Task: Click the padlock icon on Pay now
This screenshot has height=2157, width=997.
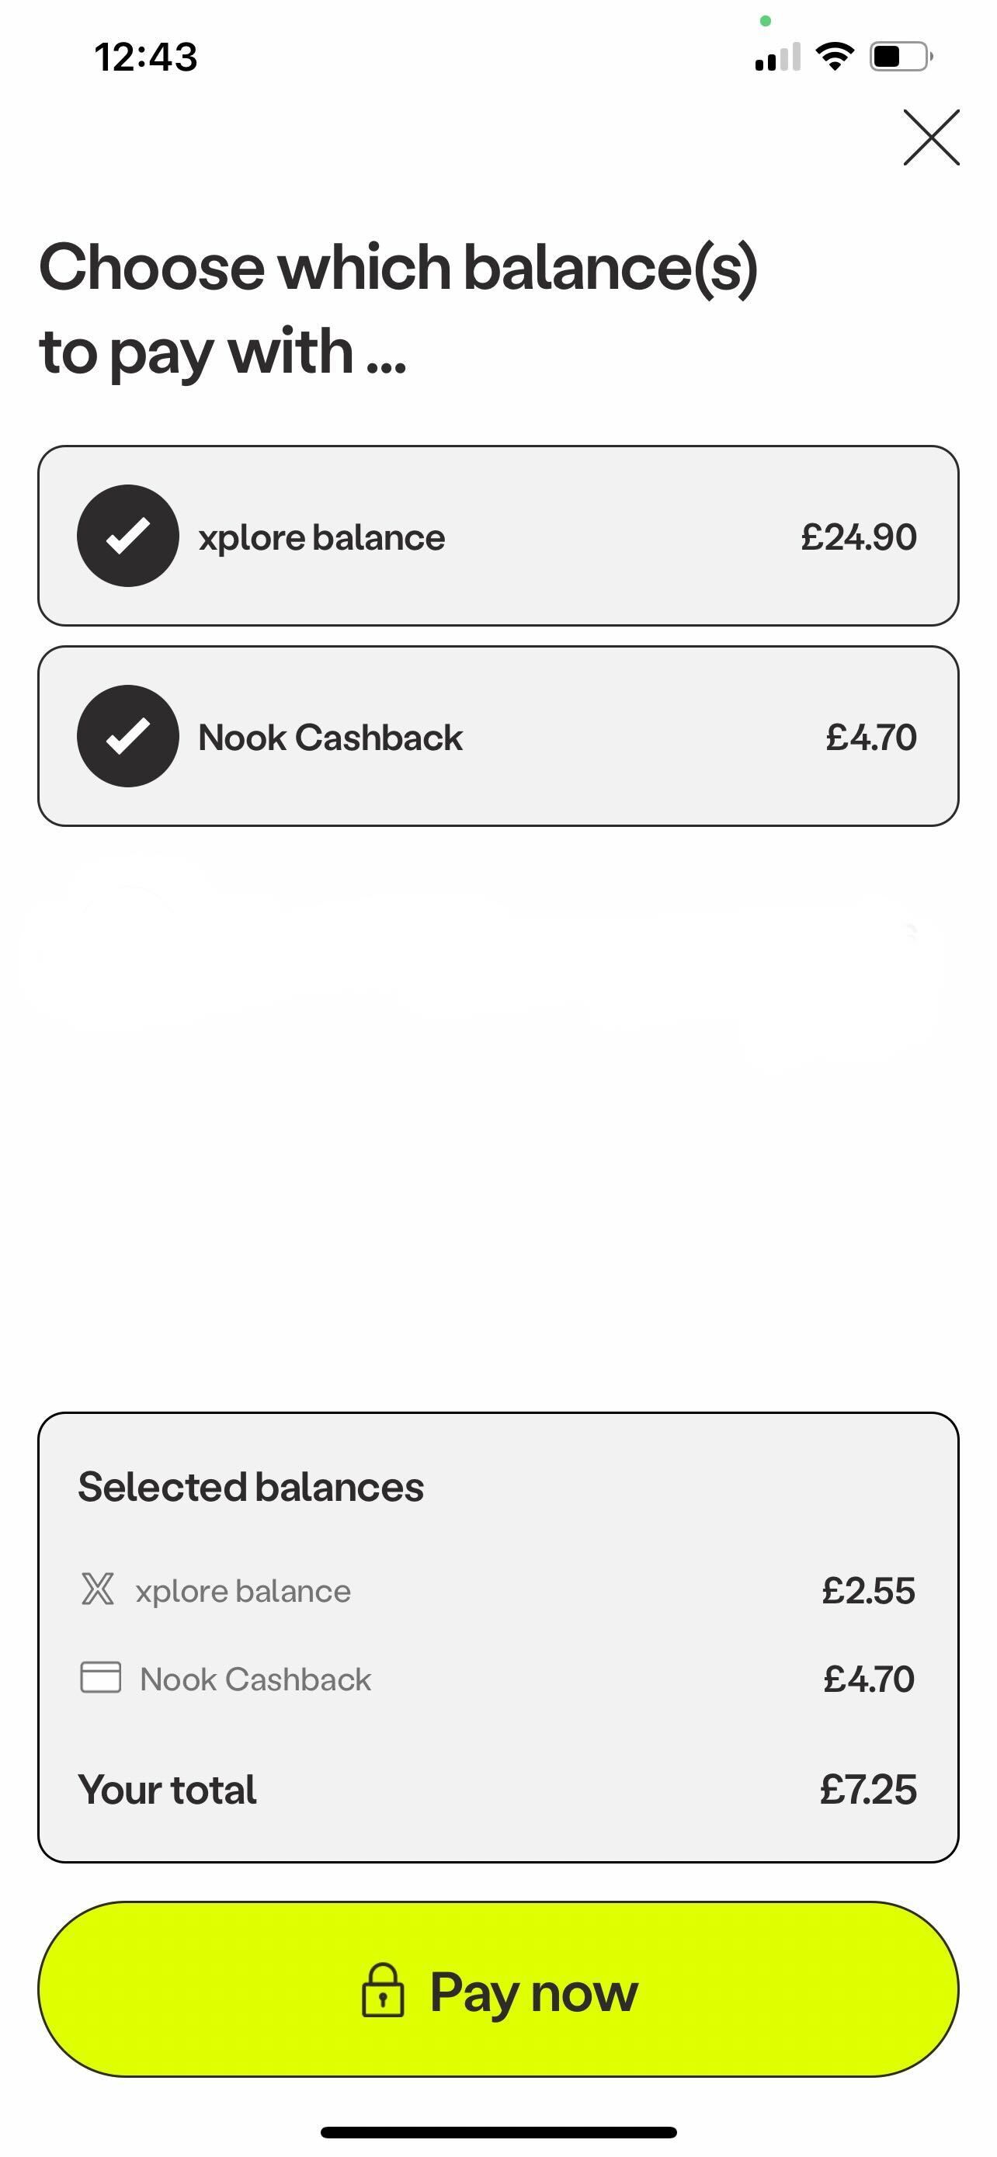Action: pos(383,1990)
